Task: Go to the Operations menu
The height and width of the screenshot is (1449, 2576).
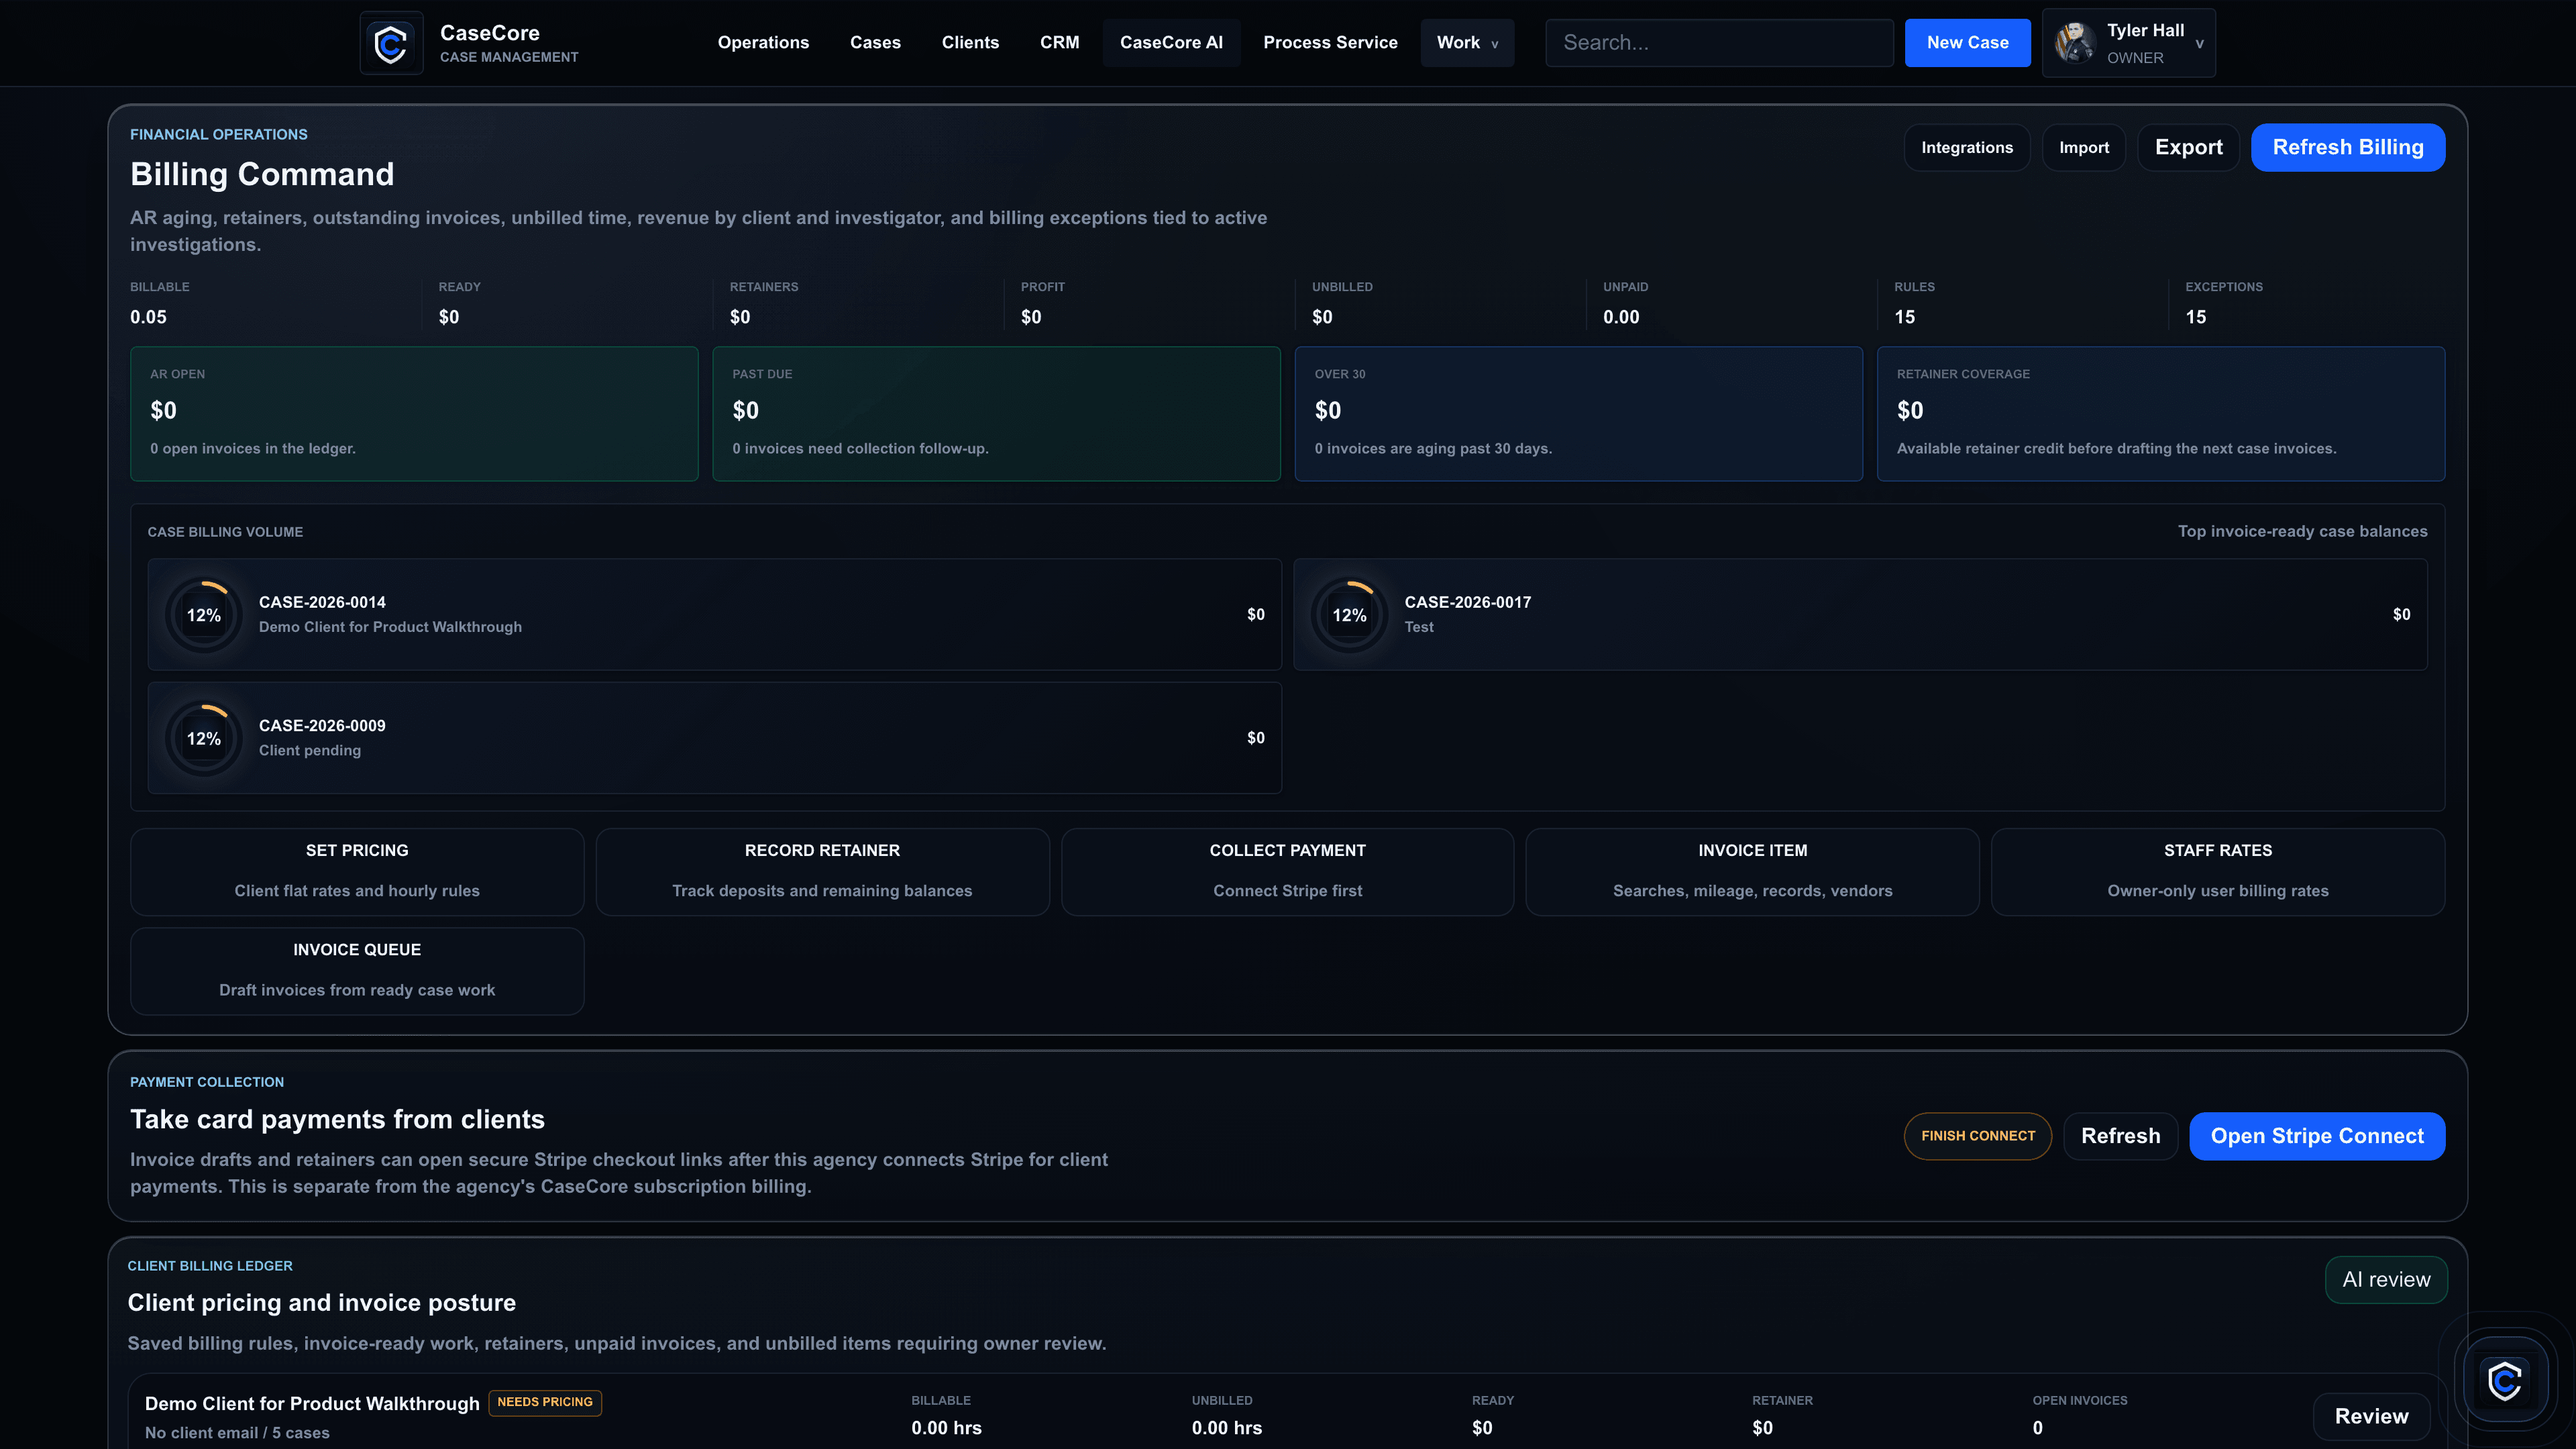Action: tap(763, 43)
